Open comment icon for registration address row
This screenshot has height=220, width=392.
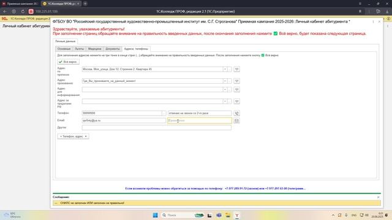tap(236, 69)
